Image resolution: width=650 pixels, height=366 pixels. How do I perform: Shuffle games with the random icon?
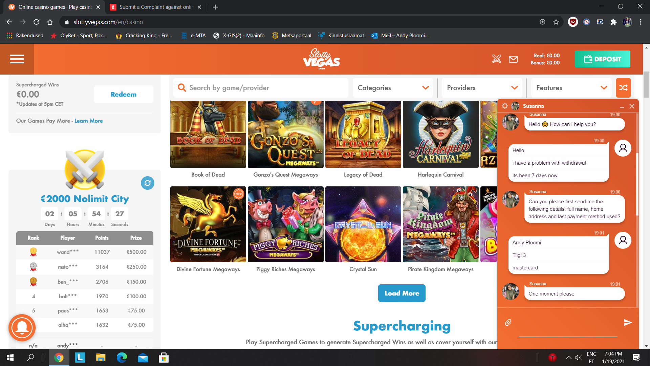click(623, 88)
